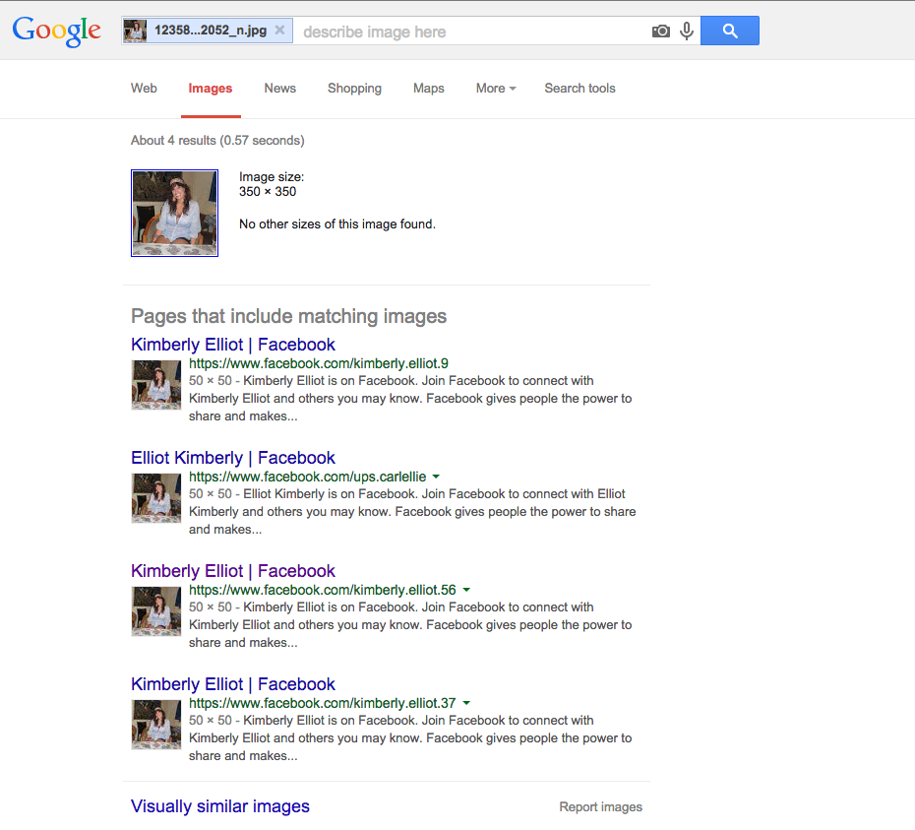Screen dimensions: 915x830
Task: Open search by image camera icon
Action: (x=660, y=31)
